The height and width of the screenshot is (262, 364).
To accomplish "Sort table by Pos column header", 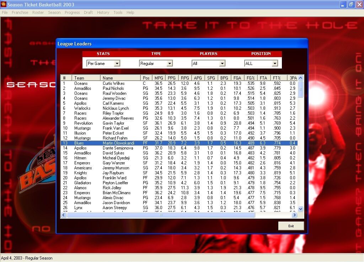I will [146, 78].
